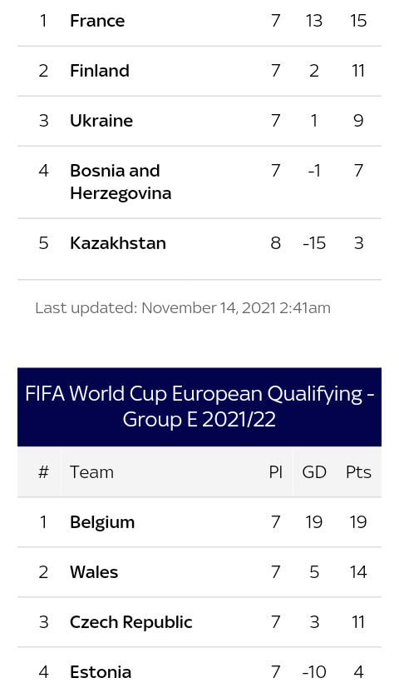Click France's 15 points value
The width and height of the screenshot is (399, 683).
358,21
